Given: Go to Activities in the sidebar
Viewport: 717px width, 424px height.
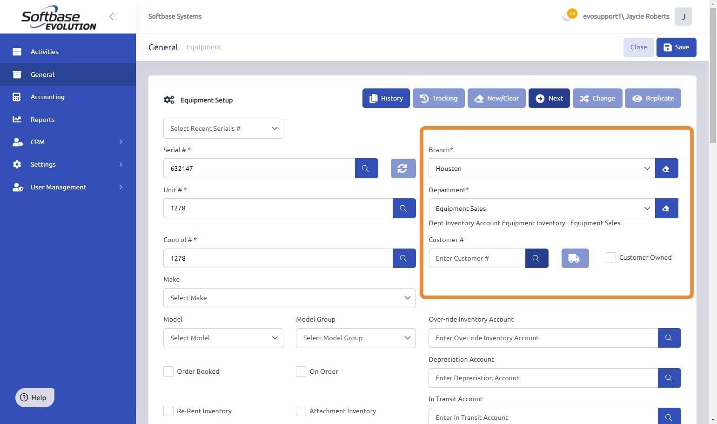Looking at the screenshot, I should 68,52.
